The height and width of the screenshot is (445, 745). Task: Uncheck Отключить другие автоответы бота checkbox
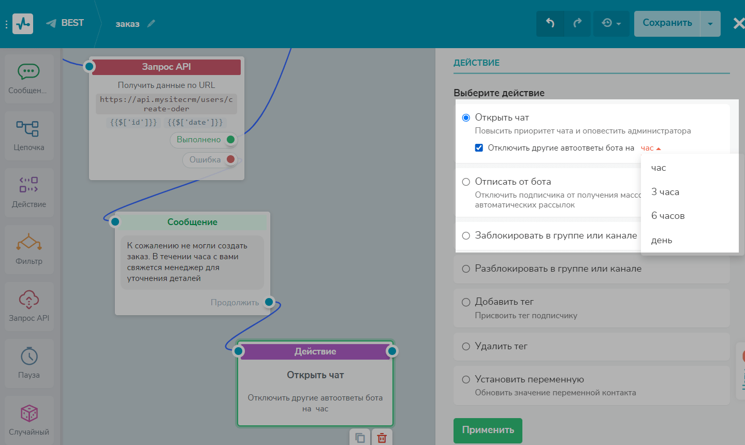tap(479, 148)
